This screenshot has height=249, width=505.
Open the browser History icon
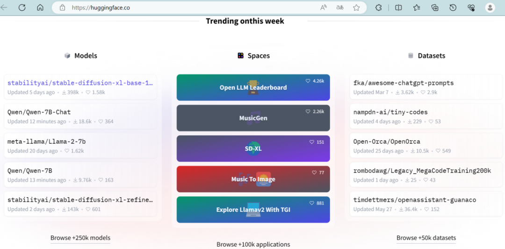453,8
